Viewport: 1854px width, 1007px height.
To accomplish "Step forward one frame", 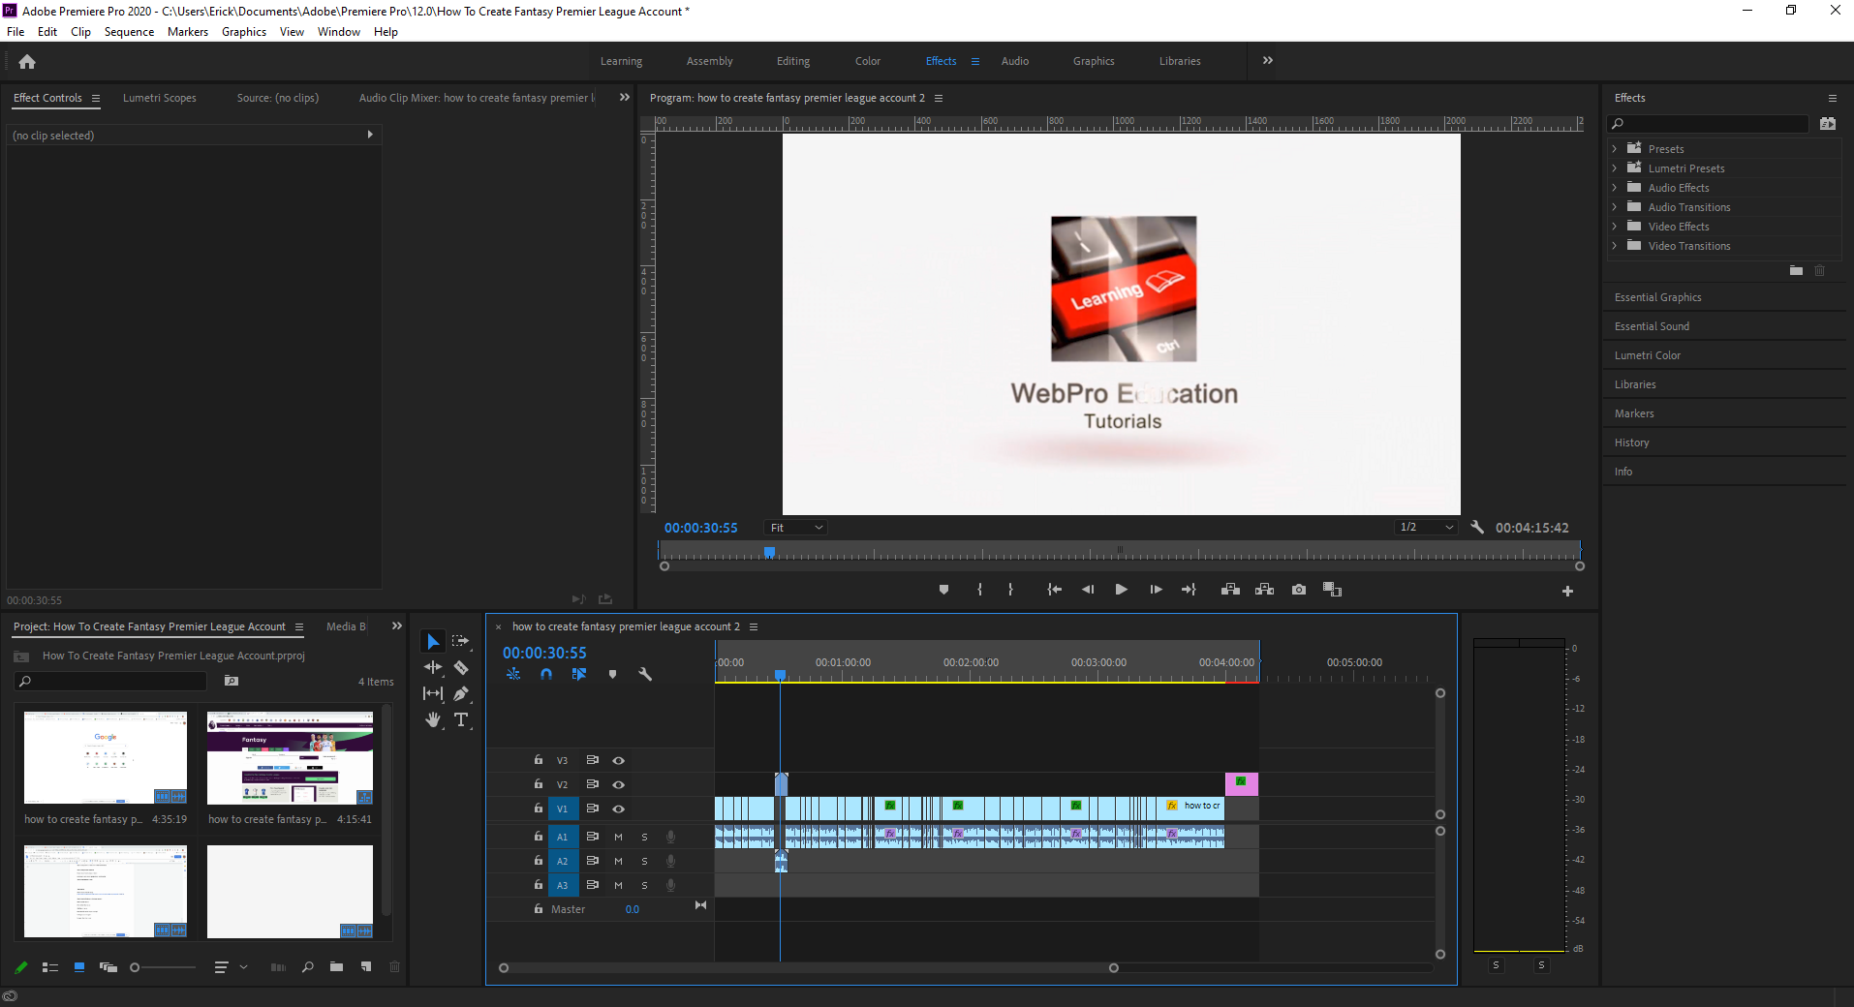I will click(x=1156, y=590).
